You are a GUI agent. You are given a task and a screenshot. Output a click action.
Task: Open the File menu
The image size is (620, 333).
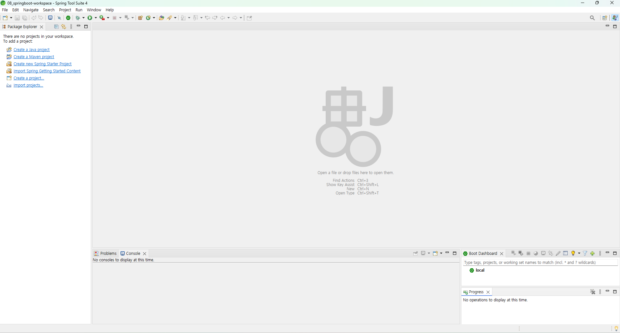pyautogui.click(x=5, y=10)
